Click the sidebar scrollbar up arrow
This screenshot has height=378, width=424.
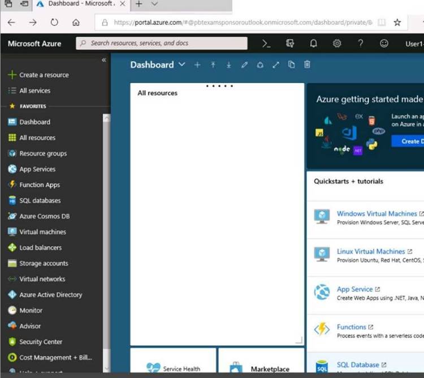coord(106,118)
